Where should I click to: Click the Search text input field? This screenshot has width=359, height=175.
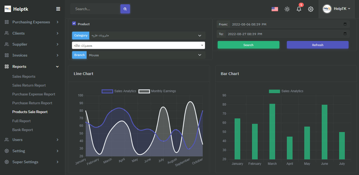click(95, 9)
